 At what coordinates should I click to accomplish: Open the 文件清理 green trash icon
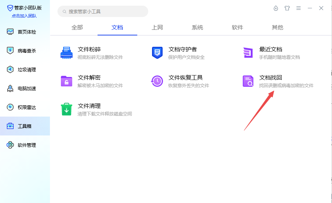[67, 109]
